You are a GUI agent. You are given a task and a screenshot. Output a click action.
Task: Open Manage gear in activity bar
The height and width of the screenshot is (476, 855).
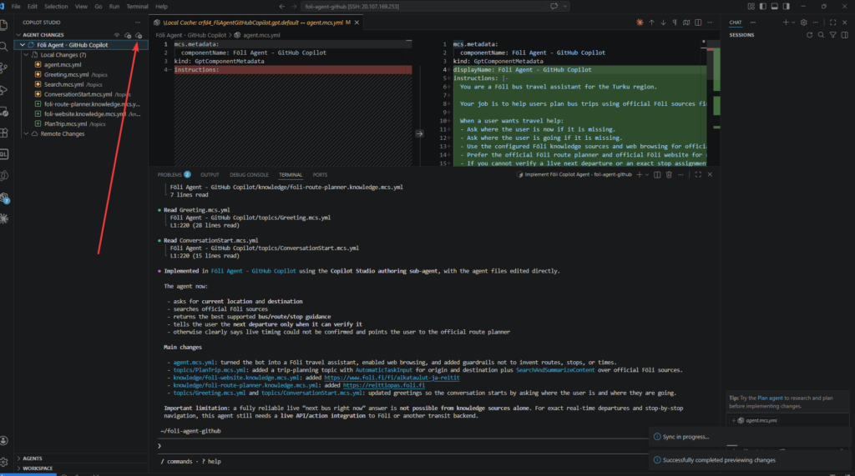(x=4, y=462)
